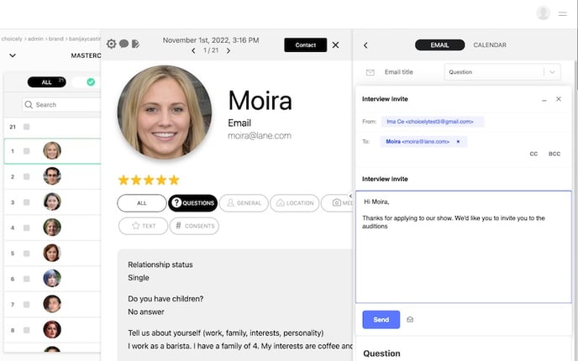Image resolution: width=578 pixels, height=361 pixels.
Task: Click the black Contact button
Action: pyautogui.click(x=305, y=45)
